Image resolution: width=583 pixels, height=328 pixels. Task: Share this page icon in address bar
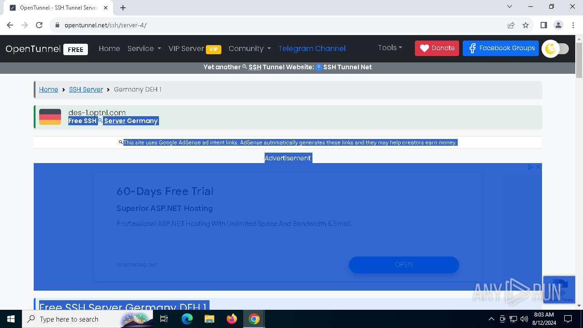(x=511, y=25)
